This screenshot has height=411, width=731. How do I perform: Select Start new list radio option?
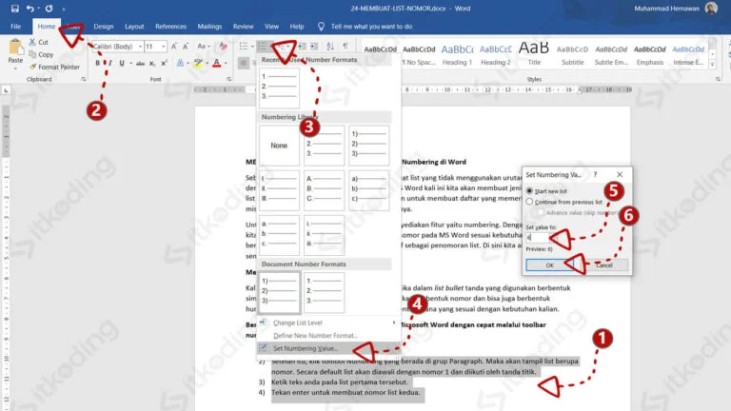pos(529,191)
